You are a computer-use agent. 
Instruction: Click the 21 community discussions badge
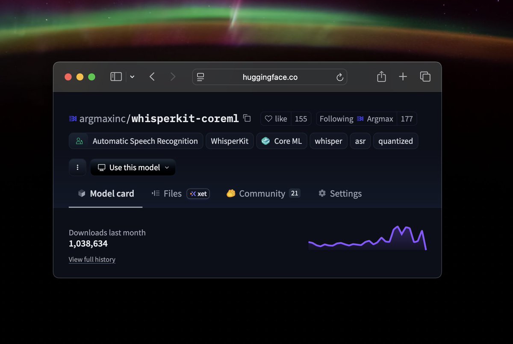click(295, 193)
